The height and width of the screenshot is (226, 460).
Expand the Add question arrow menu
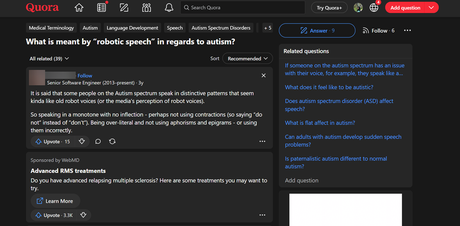pos(431,8)
